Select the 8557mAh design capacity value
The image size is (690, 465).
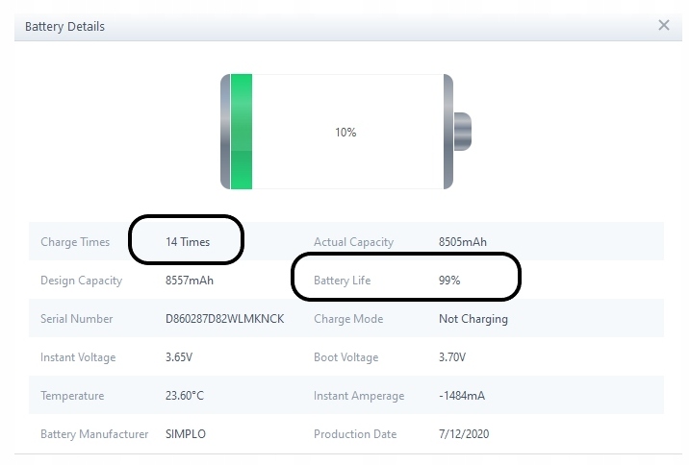[190, 281]
